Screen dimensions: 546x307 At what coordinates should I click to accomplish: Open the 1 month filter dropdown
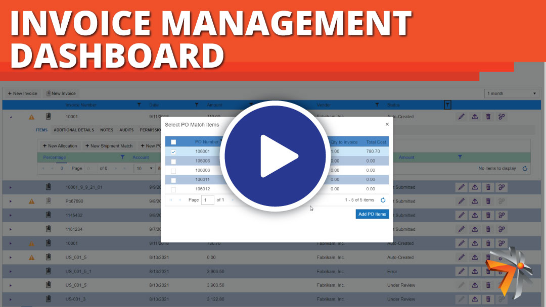[x=511, y=93]
